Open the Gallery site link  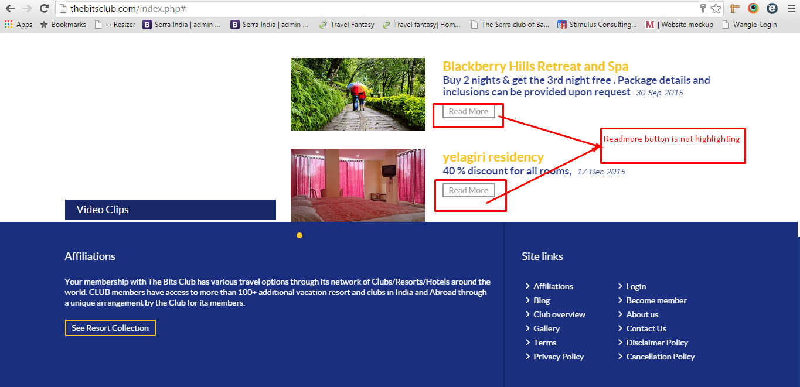pyautogui.click(x=546, y=328)
